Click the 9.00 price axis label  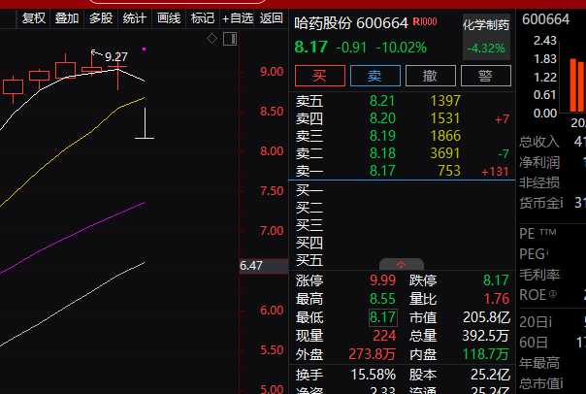[272, 72]
